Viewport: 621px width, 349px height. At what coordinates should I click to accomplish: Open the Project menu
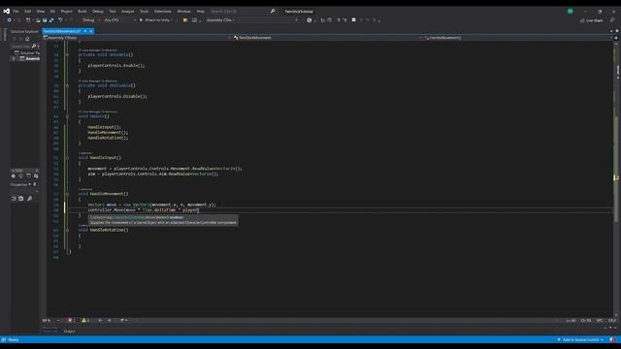pyautogui.click(x=67, y=11)
